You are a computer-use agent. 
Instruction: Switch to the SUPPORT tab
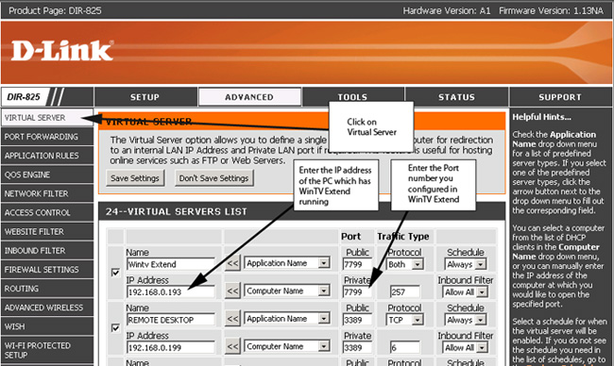click(560, 97)
